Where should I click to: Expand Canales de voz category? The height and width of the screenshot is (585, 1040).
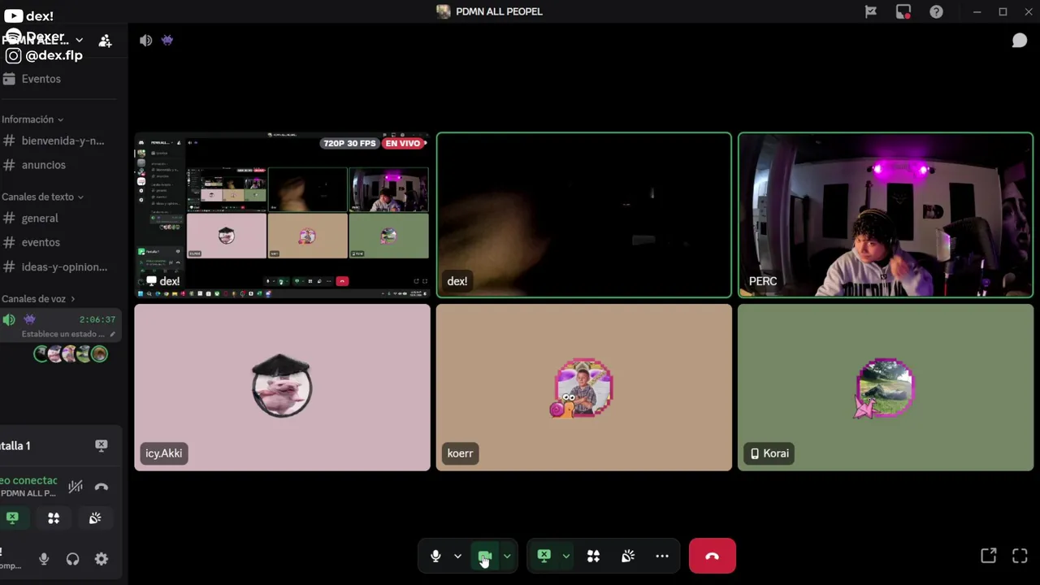point(38,299)
